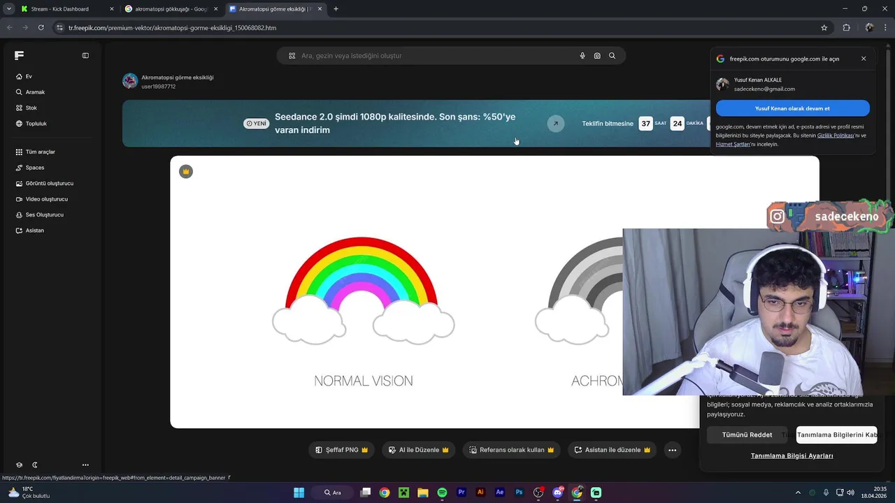Click Yusuf Kenan olarak devam et

point(792,108)
